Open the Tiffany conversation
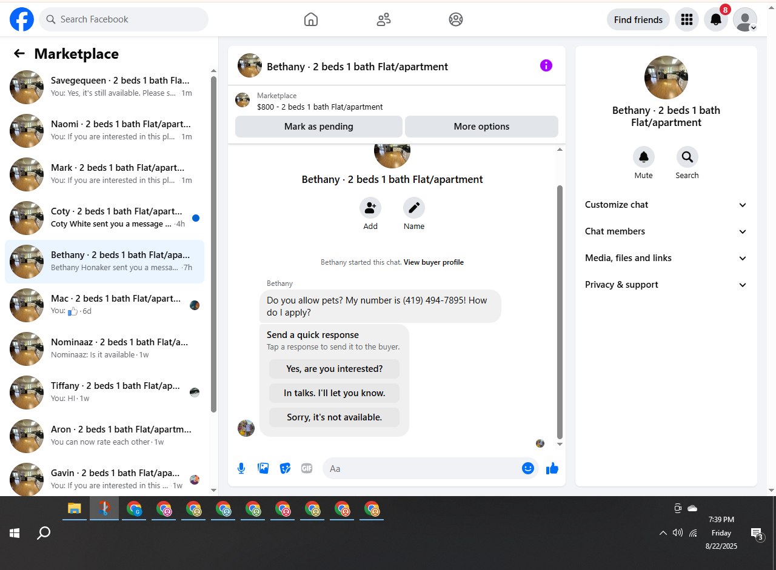 click(x=104, y=393)
